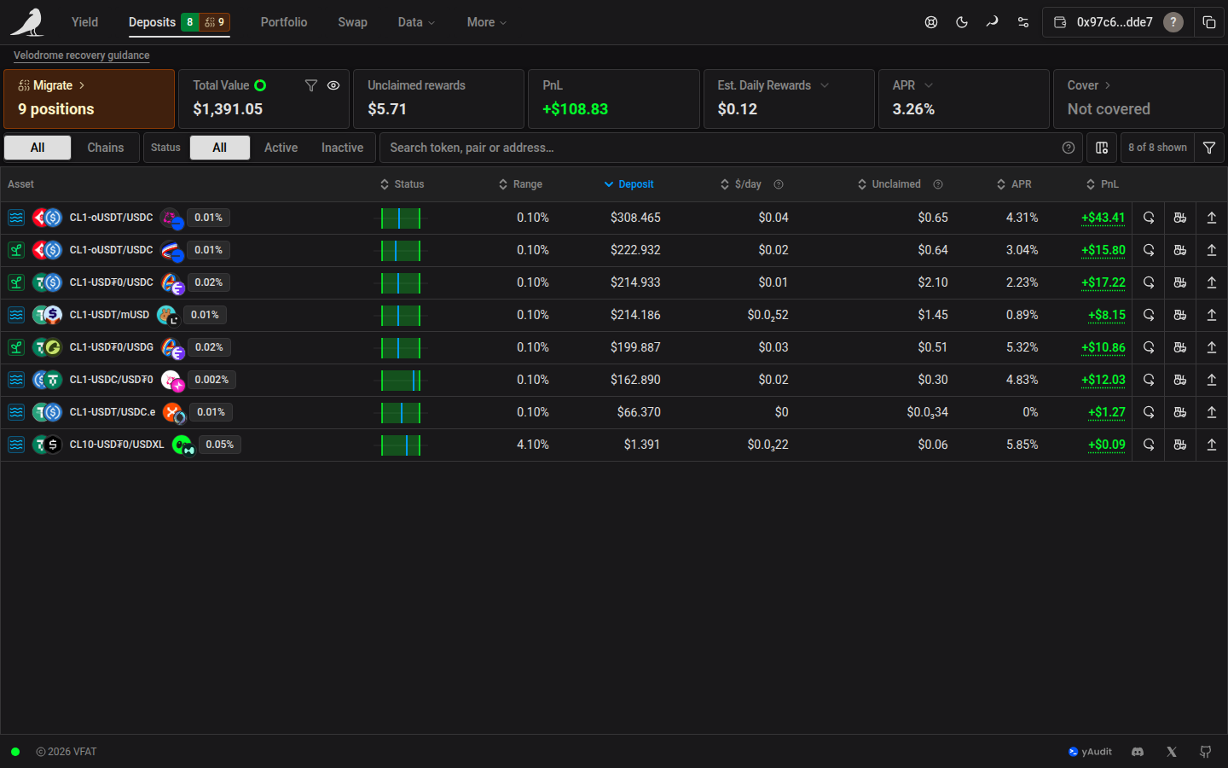Click the Unclaimed column help icon
Viewport: 1228px width, 768px height.
[938, 184]
